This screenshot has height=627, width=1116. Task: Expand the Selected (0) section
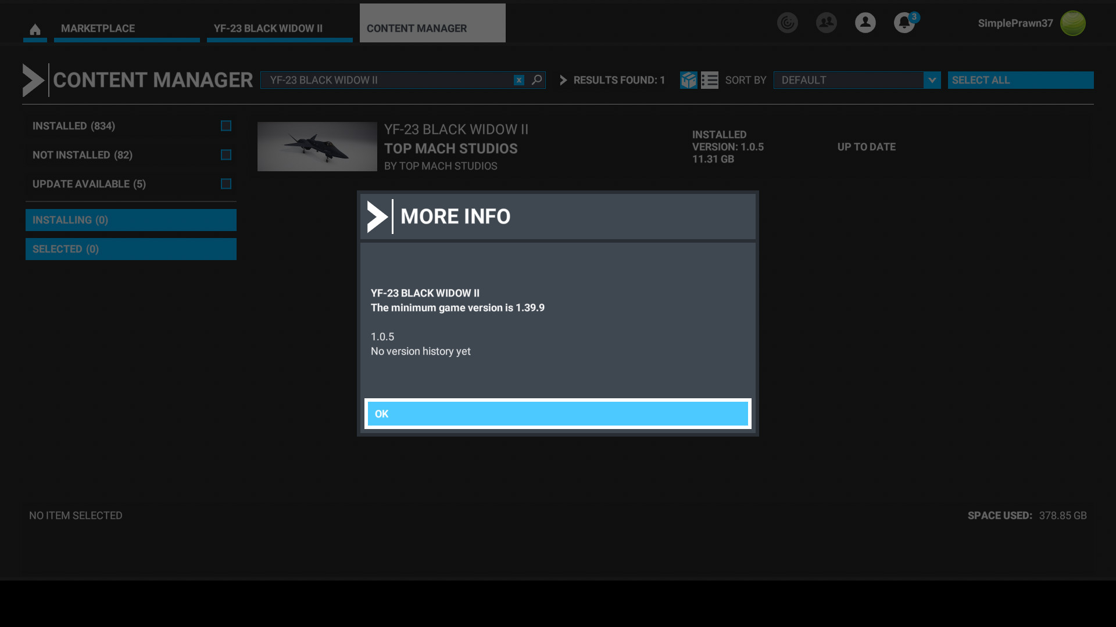pyautogui.click(x=131, y=249)
